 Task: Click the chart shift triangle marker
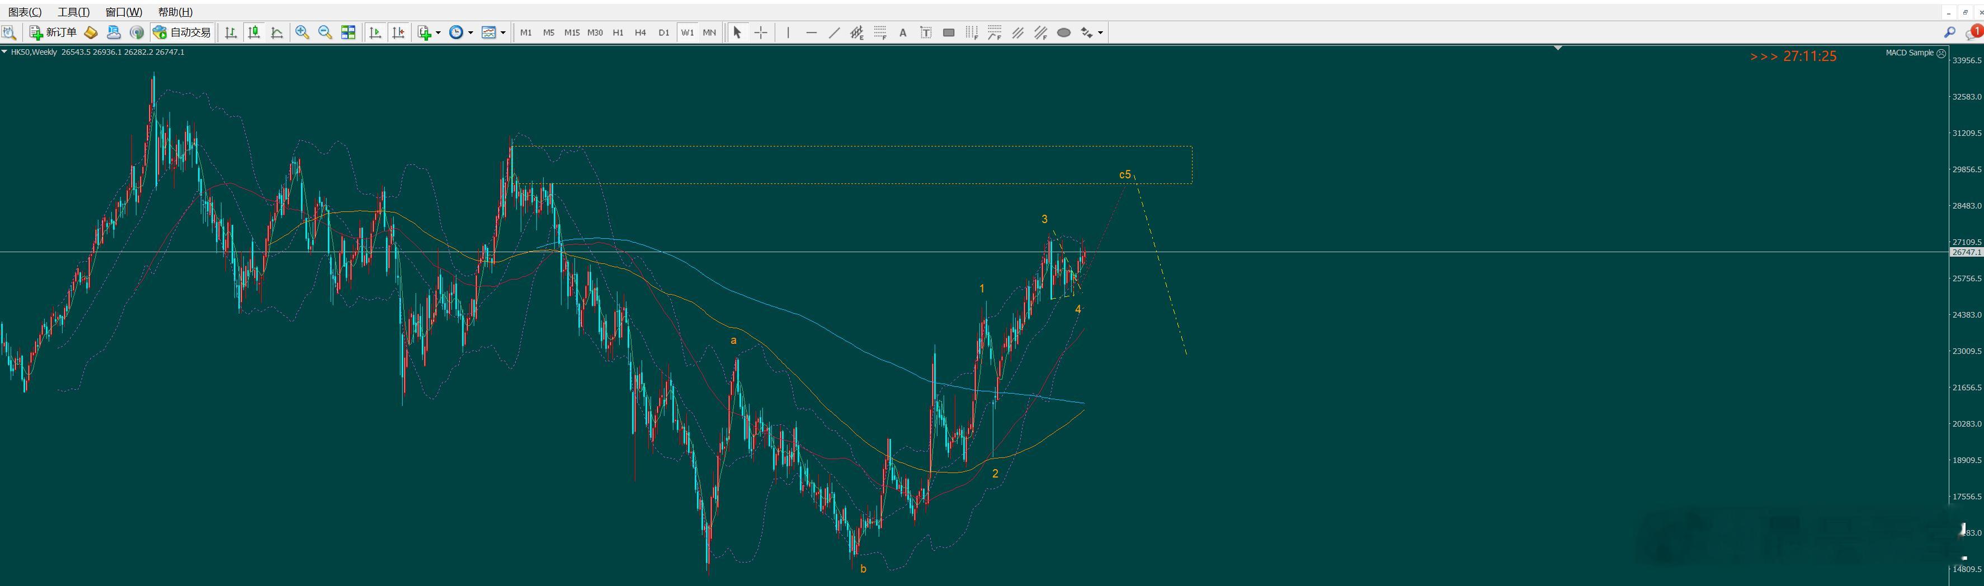click(1558, 48)
